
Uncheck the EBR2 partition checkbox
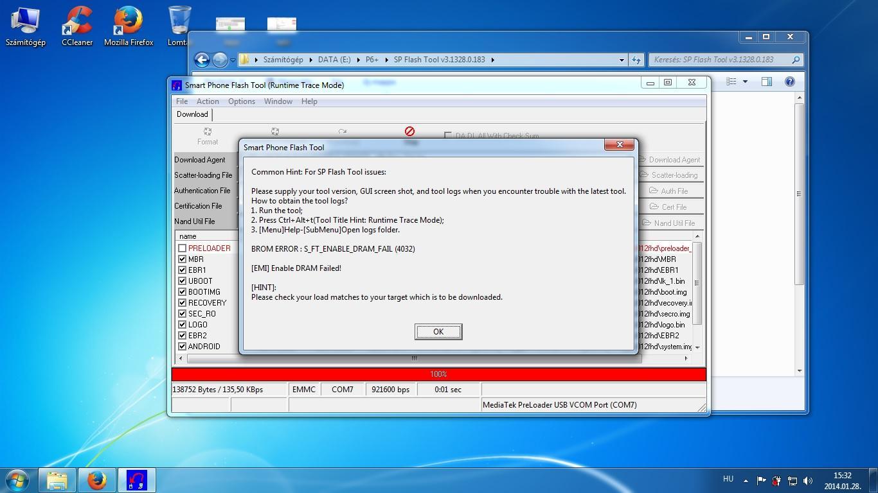[182, 336]
